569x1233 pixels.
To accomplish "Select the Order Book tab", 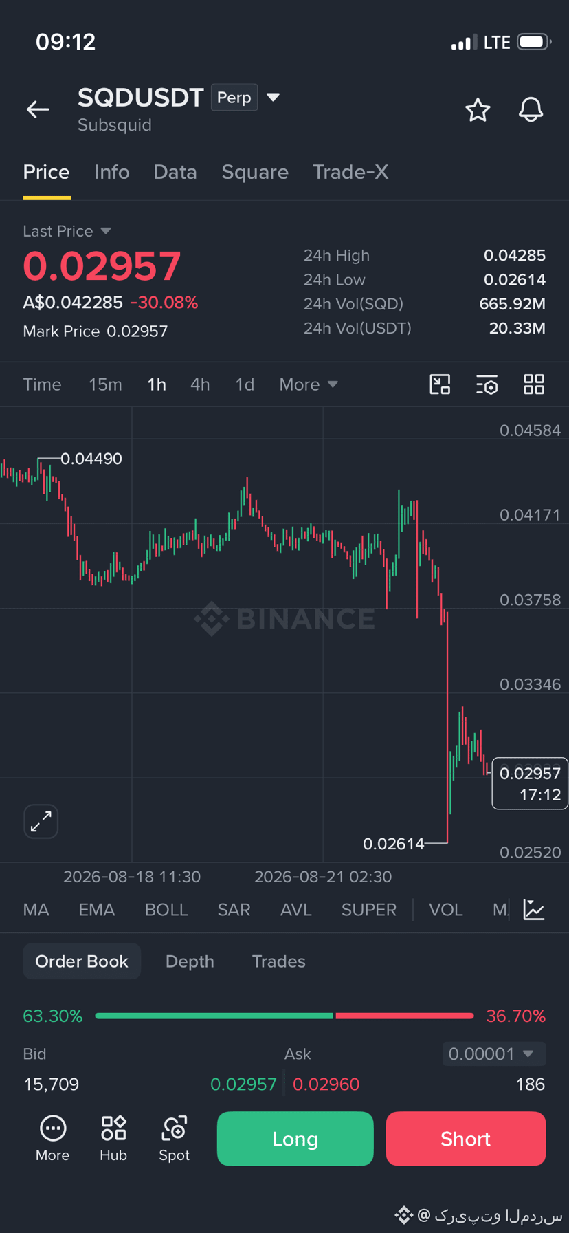I will point(82,961).
